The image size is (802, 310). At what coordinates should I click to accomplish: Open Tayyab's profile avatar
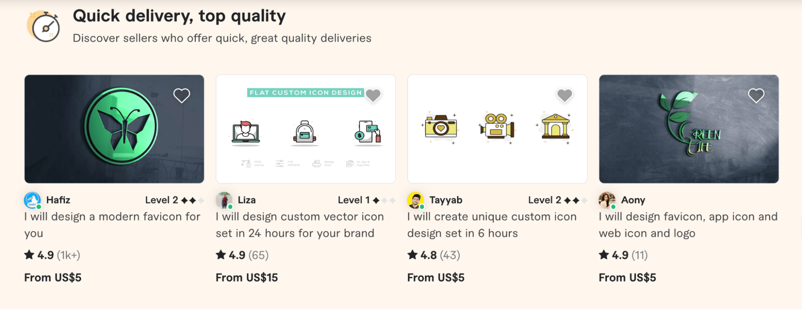[416, 200]
